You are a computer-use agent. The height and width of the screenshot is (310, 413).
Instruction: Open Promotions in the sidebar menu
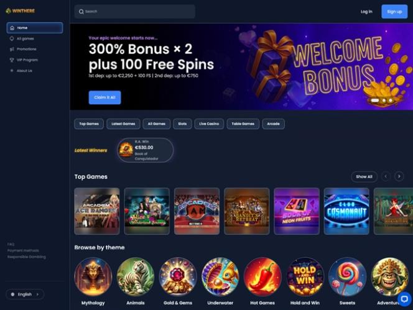26,49
